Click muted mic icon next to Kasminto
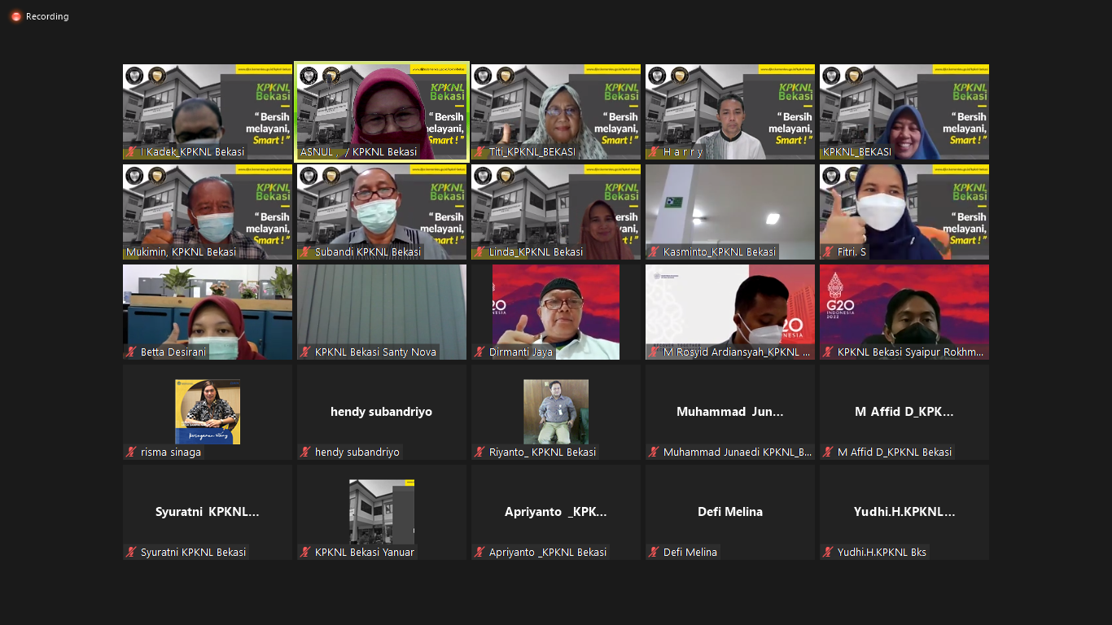 pyautogui.click(x=655, y=252)
